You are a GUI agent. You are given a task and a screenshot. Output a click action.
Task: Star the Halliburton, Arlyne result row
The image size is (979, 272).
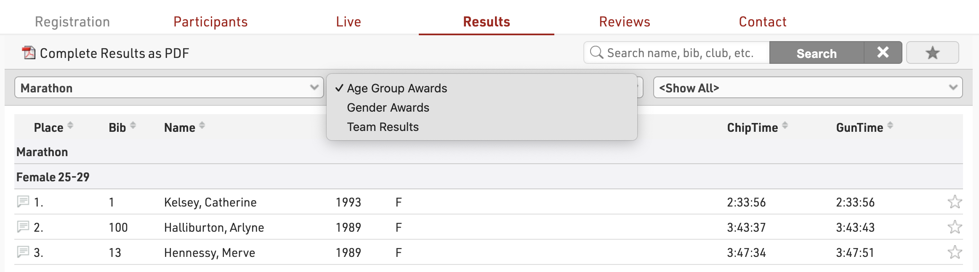955,227
